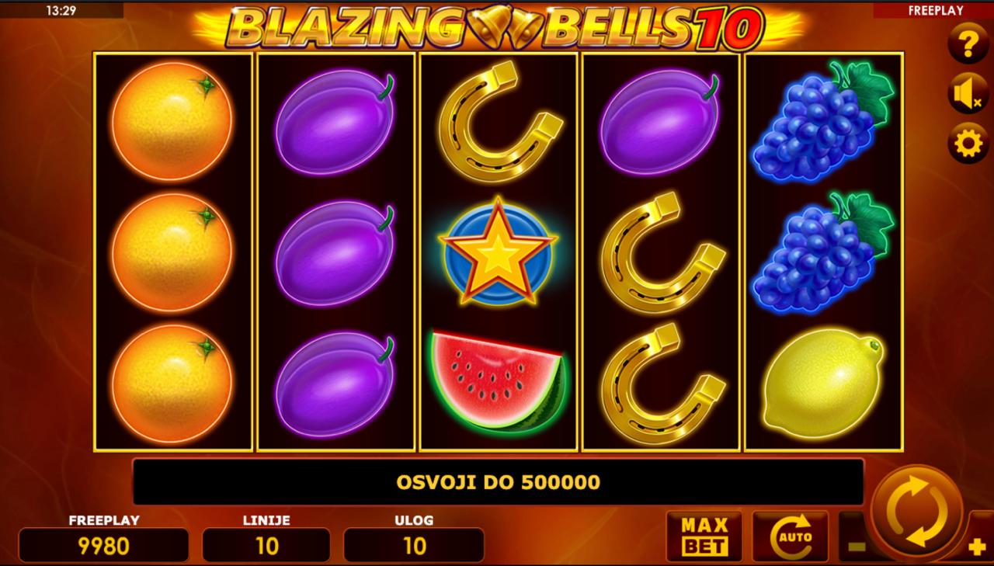This screenshot has width=994, height=566.
Task: Select the ULOG bet value field
Action: [x=414, y=545]
